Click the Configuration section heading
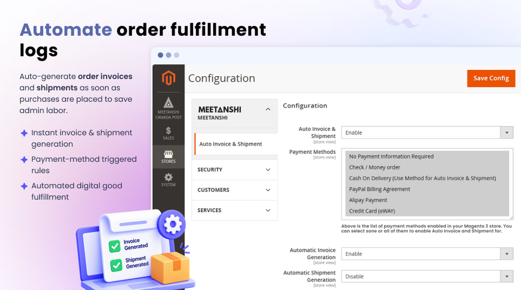This screenshot has height=290, width=521. 305,105
